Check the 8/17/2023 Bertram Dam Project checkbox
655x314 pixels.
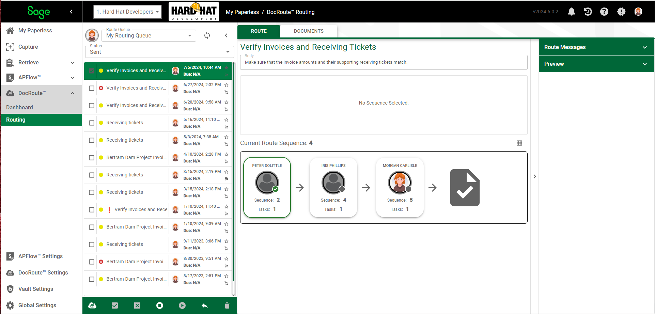click(x=92, y=279)
